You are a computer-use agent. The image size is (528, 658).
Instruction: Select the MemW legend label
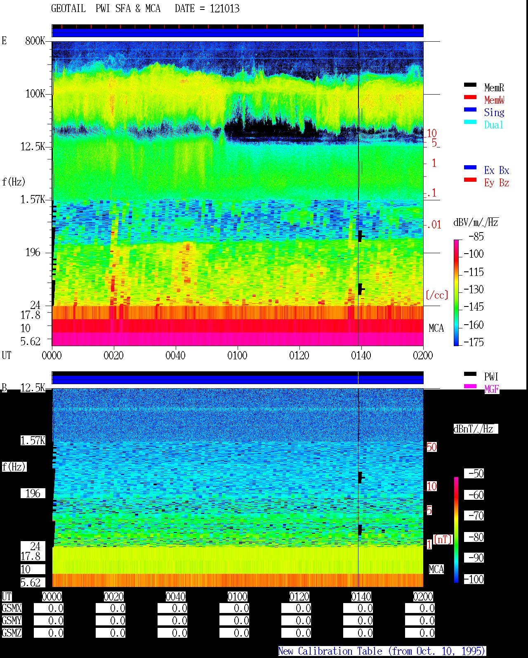click(x=494, y=100)
